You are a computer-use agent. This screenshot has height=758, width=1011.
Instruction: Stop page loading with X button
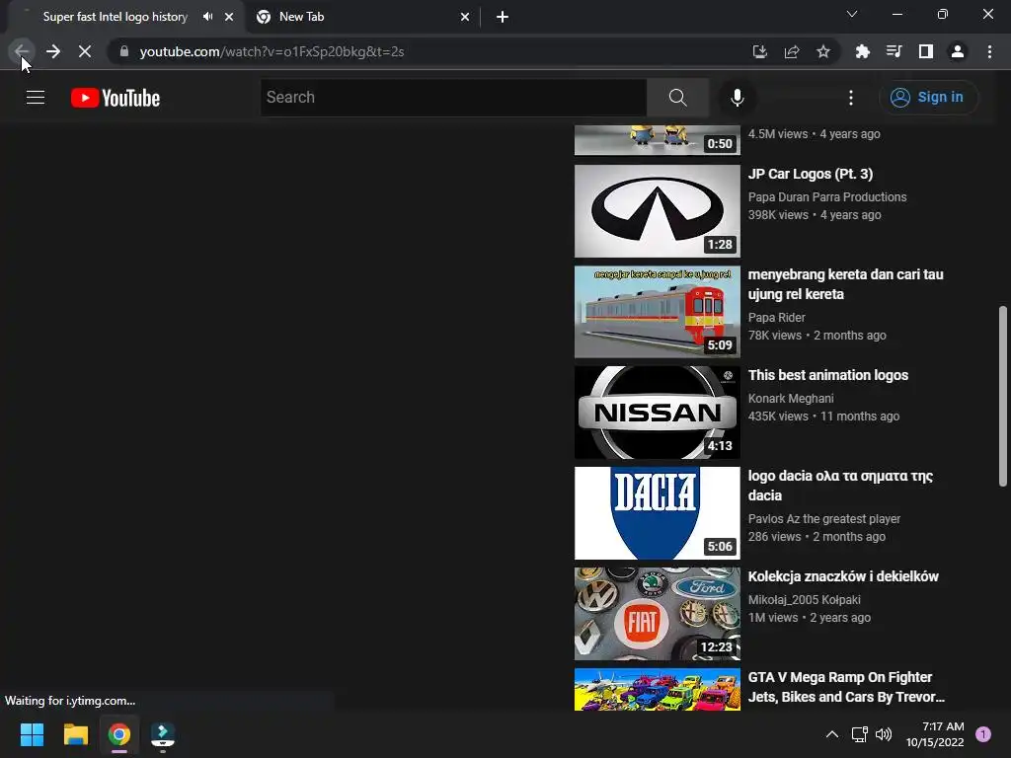click(85, 51)
